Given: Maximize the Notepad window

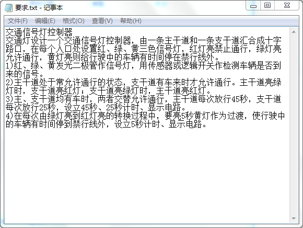Looking at the screenshot, I should pos(267,6).
